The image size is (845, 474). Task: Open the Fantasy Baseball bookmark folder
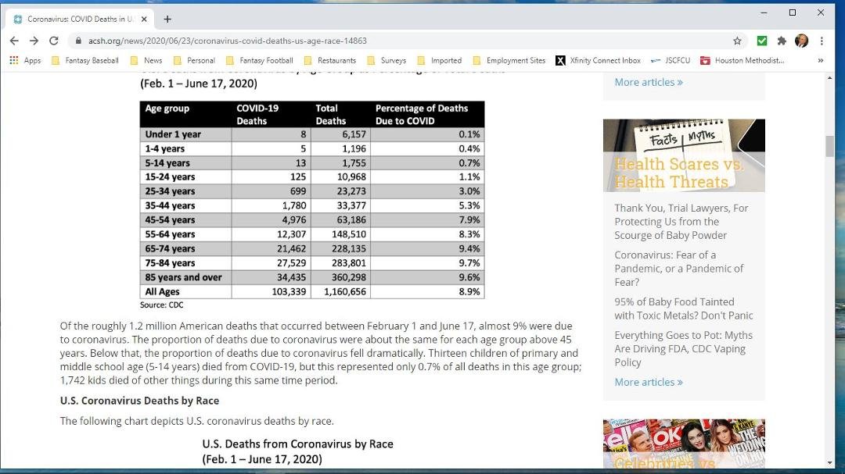(85, 60)
